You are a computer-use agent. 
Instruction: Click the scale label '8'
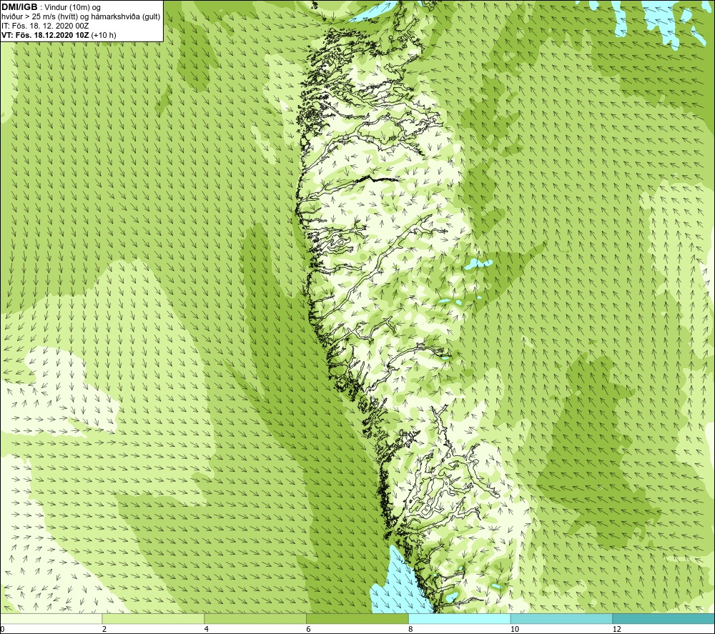pyautogui.click(x=411, y=629)
